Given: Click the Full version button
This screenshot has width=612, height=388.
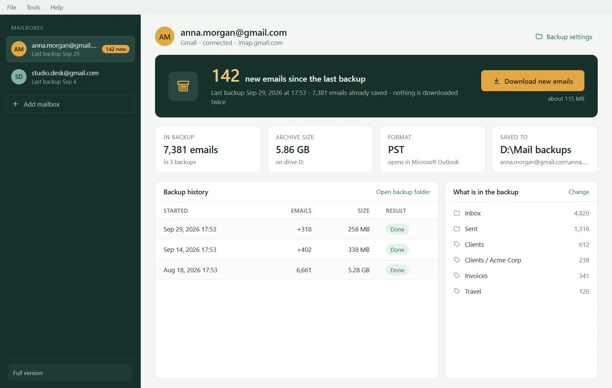Looking at the screenshot, I should 70,373.
